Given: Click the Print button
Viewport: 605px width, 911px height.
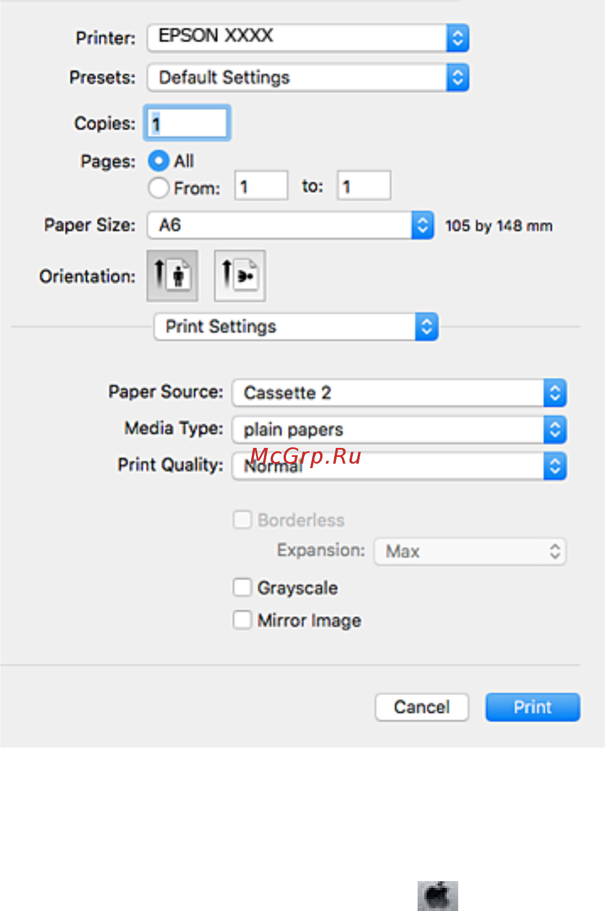Looking at the screenshot, I should click(x=532, y=707).
